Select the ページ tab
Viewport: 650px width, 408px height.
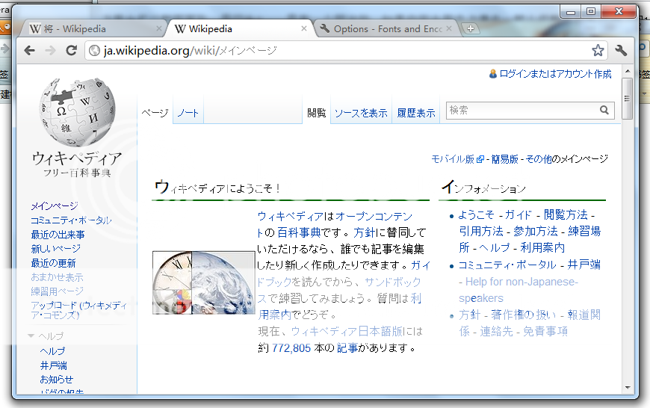155,113
